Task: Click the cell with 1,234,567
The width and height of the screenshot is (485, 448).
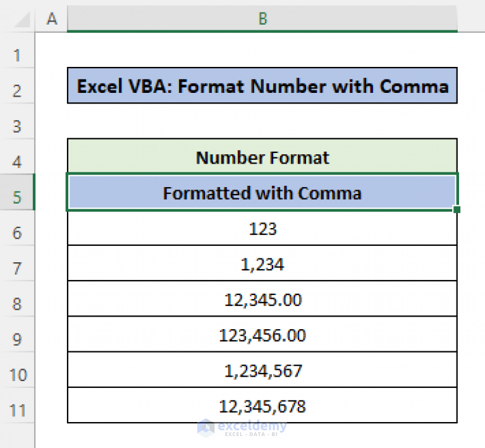Action: 262,370
